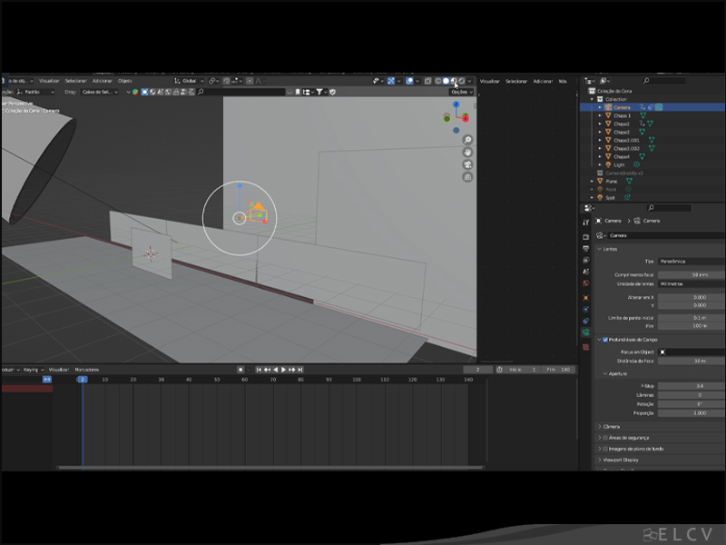726x545 pixels.
Task: Collapse the Lentes panel section
Action: (x=600, y=249)
